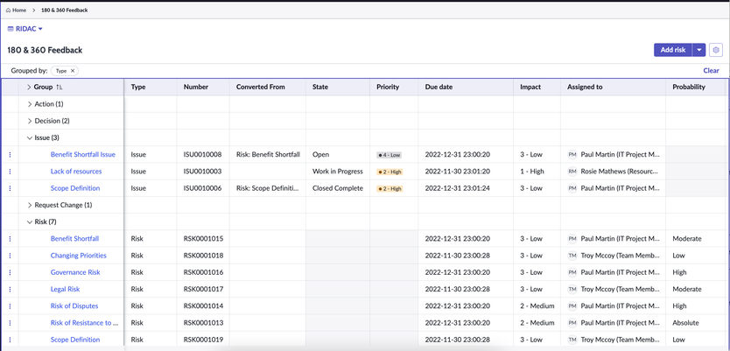Open row menu for Legal Risk
This screenshot has height=351, width=730.
pos(10,289)
